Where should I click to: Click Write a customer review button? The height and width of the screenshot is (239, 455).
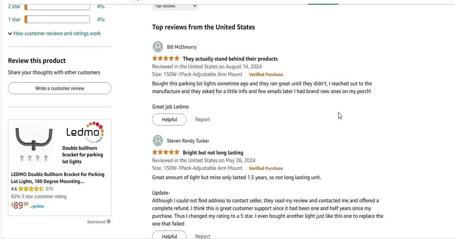[60, 88]
